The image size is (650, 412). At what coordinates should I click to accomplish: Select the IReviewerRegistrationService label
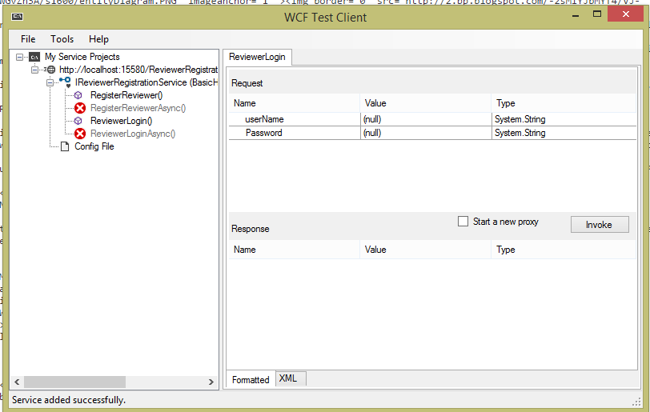point(146,82)
